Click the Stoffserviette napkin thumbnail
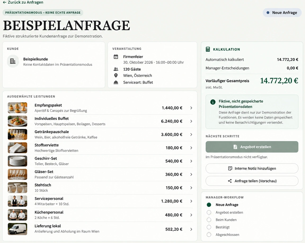The width and height of the screenshot is (305, 243). click(17, 148)
